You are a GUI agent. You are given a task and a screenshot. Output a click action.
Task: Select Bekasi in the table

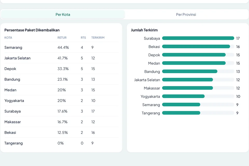coord(10,133)
